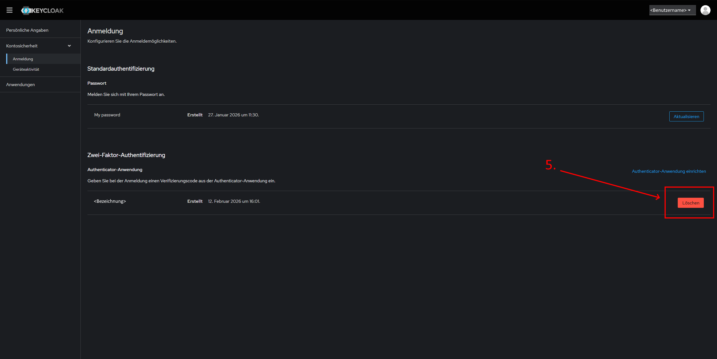Click the hamburger menu icon
The width and height of the screenshot is (717, 359).
(x=10, y=10)
